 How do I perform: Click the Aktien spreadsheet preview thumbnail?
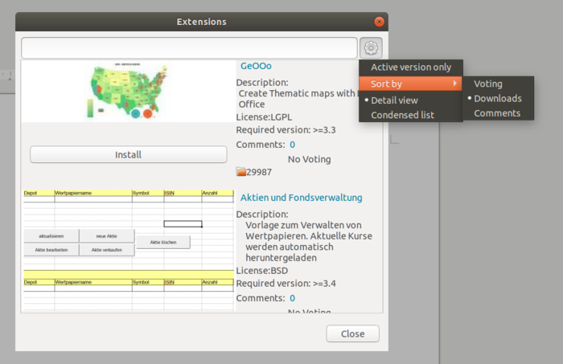[129, 251]
